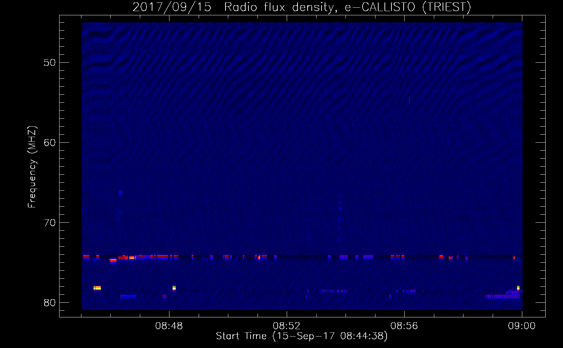Click the 'Start Time (15-Sep-17 08:44:38)' label
Screen dimensions: 563x348
(x=302, y=336)
